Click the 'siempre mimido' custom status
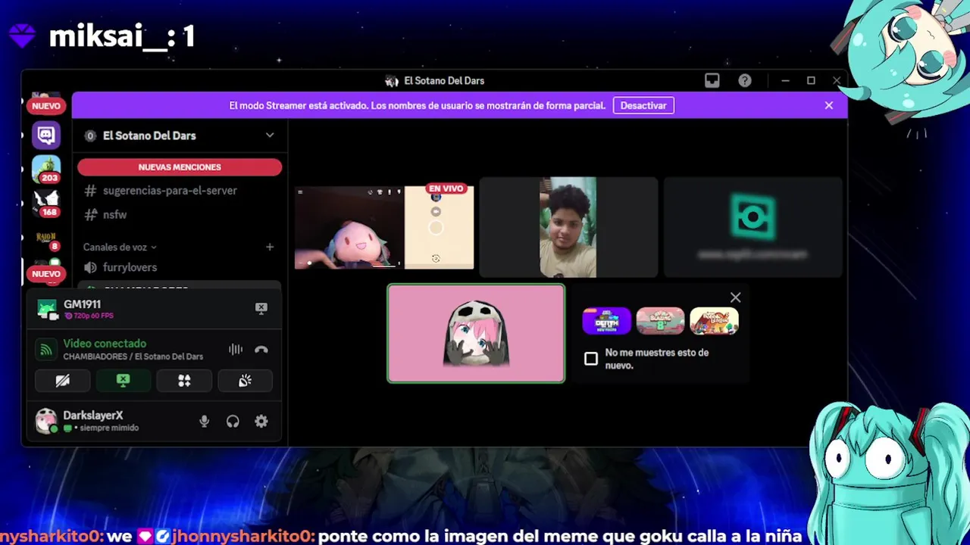Screen dimensions: 970x545 [109, 428]
